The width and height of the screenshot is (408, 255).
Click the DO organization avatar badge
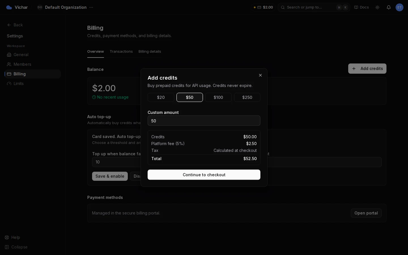[x=40, y=7]
